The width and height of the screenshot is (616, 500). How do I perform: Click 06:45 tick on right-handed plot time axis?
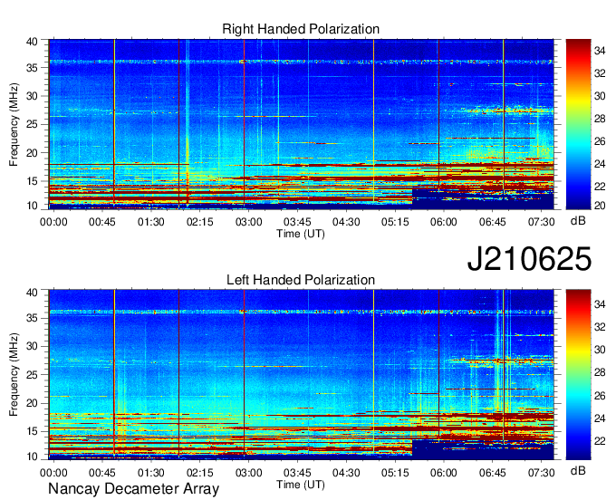tap(492, 222)
